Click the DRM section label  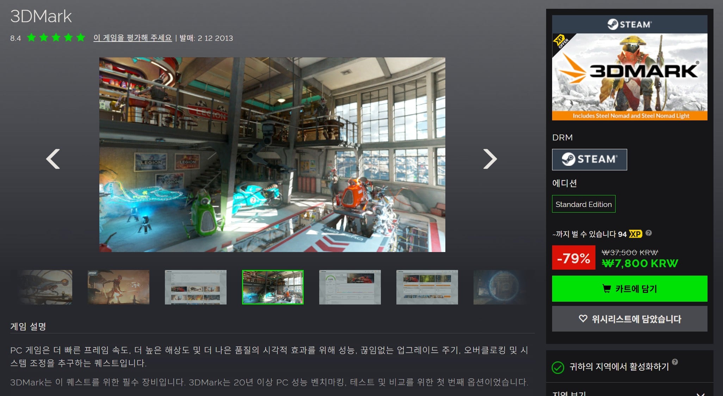562,137
